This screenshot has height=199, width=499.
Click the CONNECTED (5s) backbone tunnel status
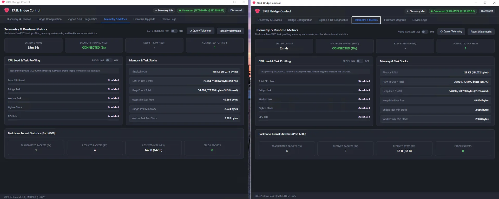point(94,48)
